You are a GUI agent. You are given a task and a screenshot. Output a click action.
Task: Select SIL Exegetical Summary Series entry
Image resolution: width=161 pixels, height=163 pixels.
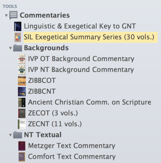[89, 37]
